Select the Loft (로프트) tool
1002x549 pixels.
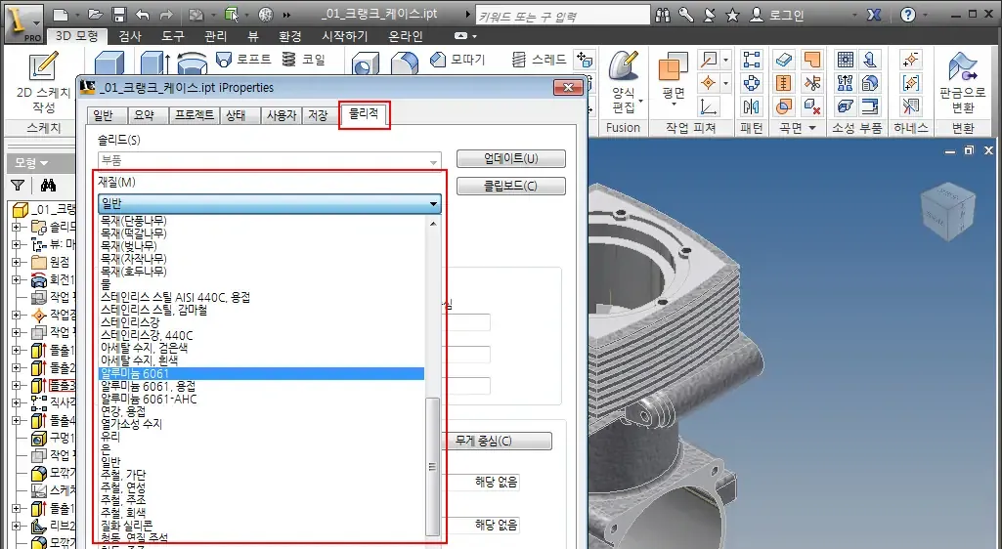(x=244, y=60)
